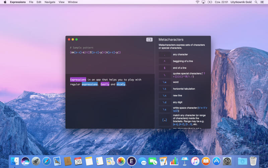Open App Store from the Dock

pos(216,161)
